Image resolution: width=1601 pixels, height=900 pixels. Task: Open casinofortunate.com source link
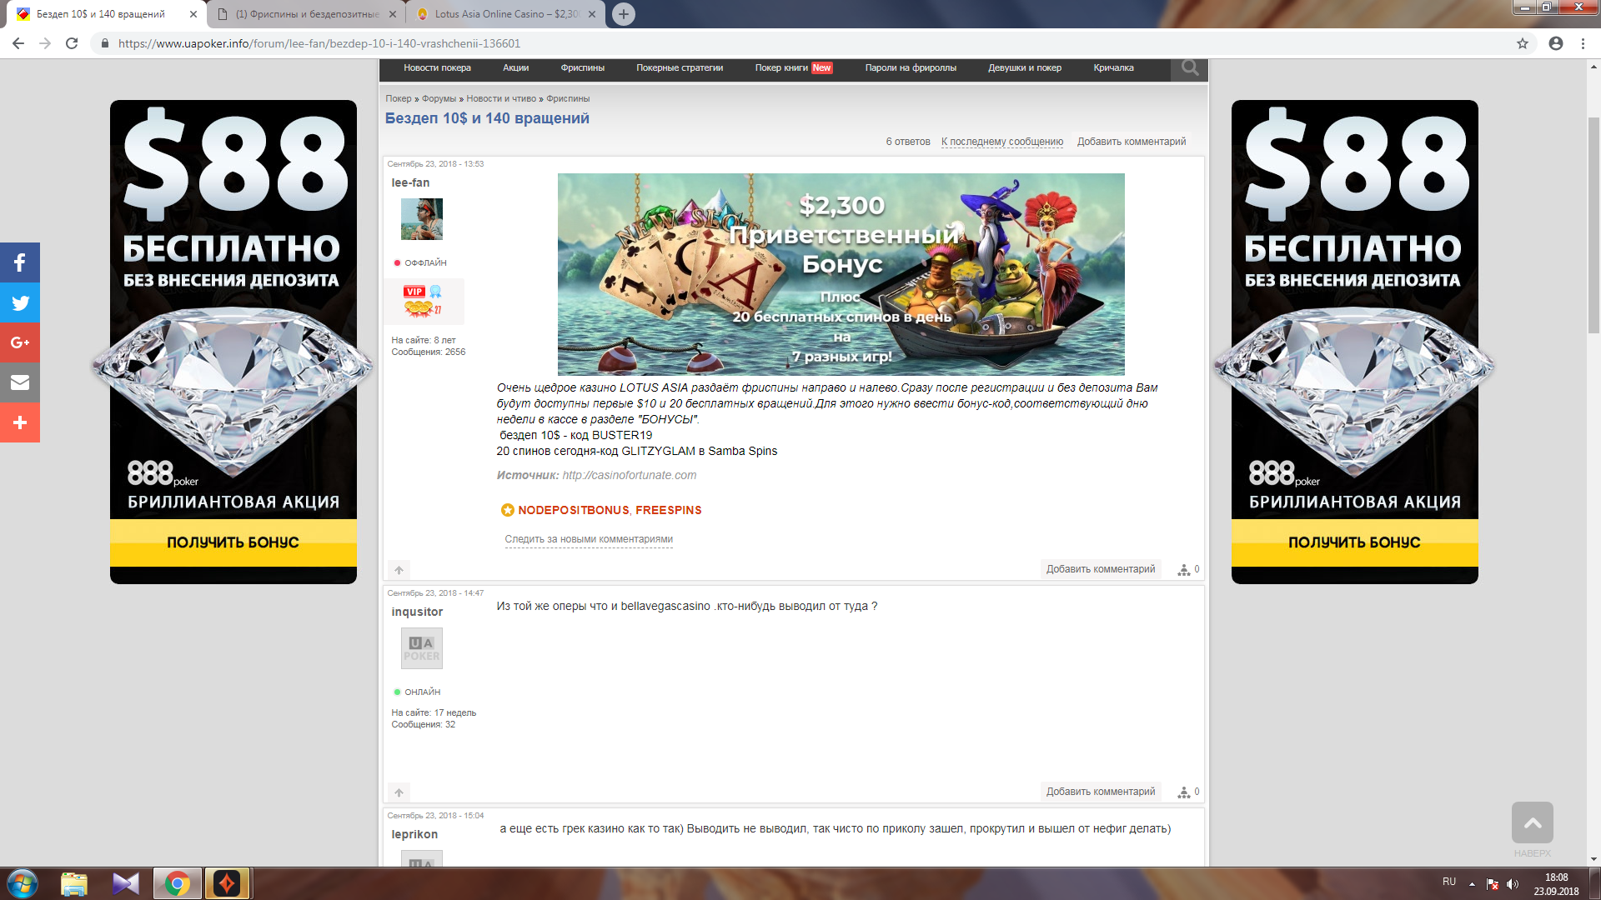629,475
